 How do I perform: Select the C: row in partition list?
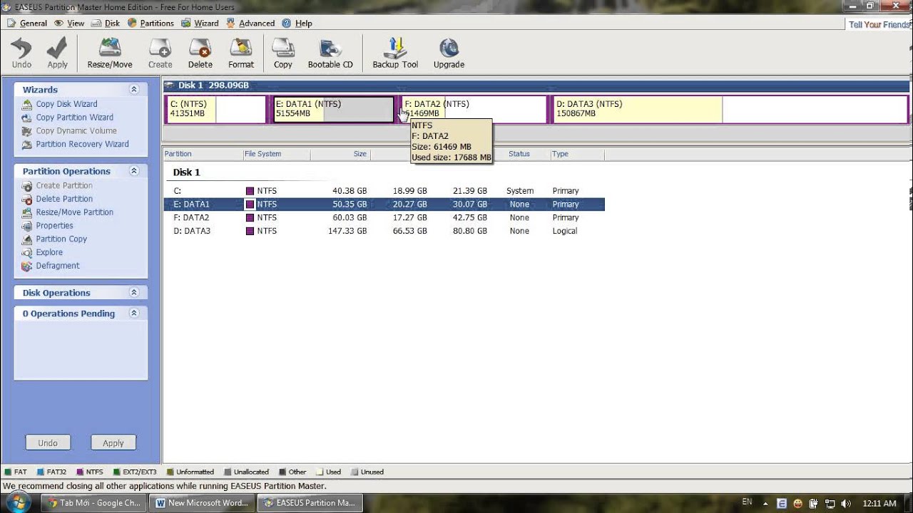coord(384,191)
